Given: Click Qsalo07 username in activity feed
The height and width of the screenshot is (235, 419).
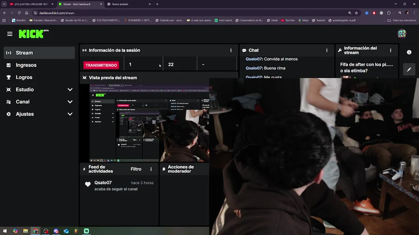Looking at the screenshot, I should click(x=103, y=183).
